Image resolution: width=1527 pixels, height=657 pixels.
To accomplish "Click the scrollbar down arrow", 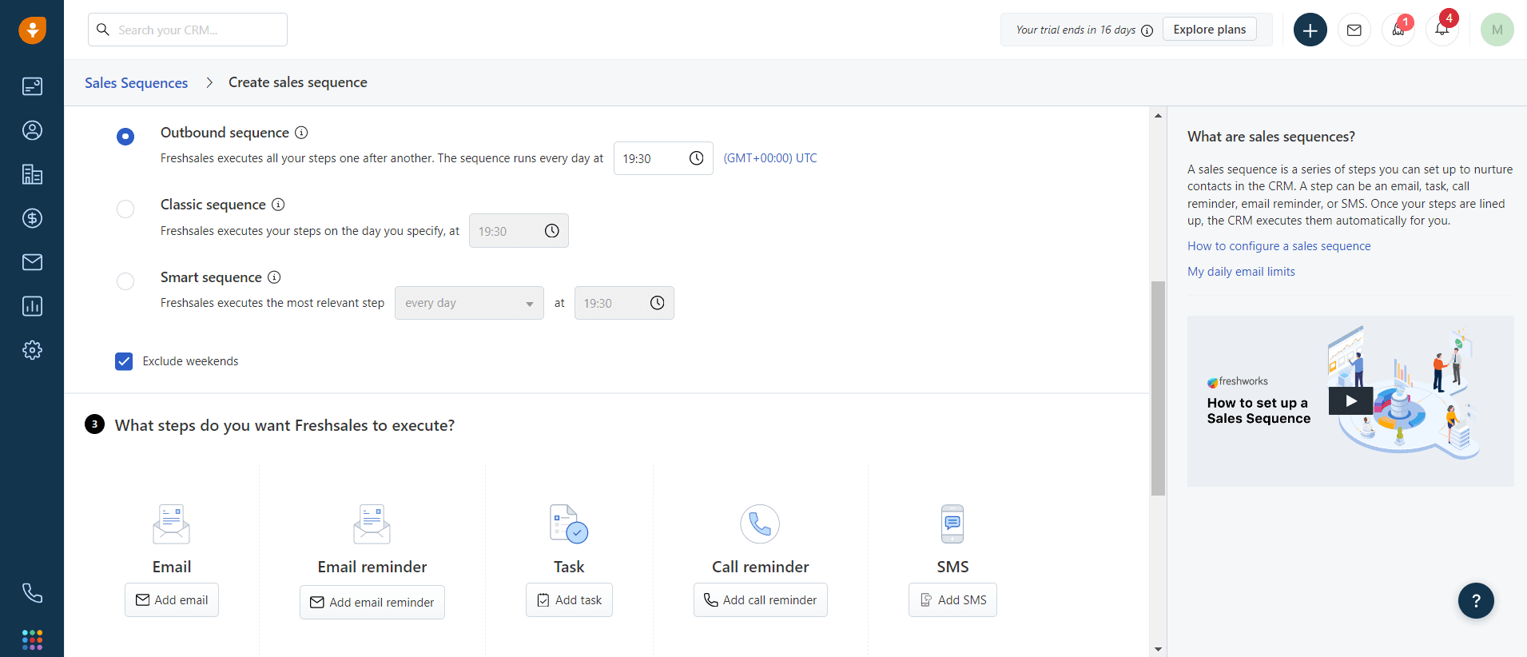I will click(1158, 649).
